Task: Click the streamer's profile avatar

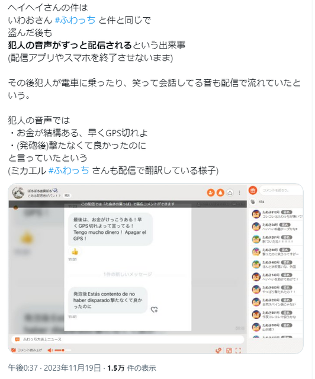Action: [18, 192]
